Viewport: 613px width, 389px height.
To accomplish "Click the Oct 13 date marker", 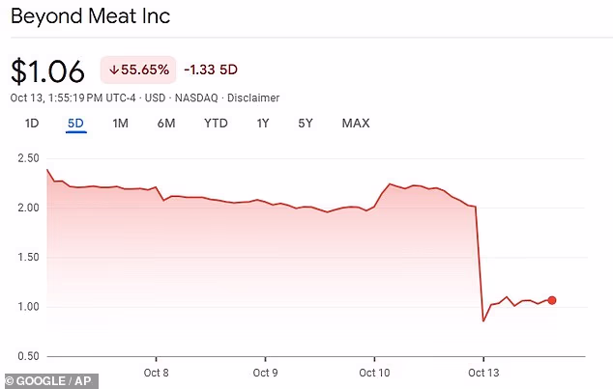I will coord(482,372).
